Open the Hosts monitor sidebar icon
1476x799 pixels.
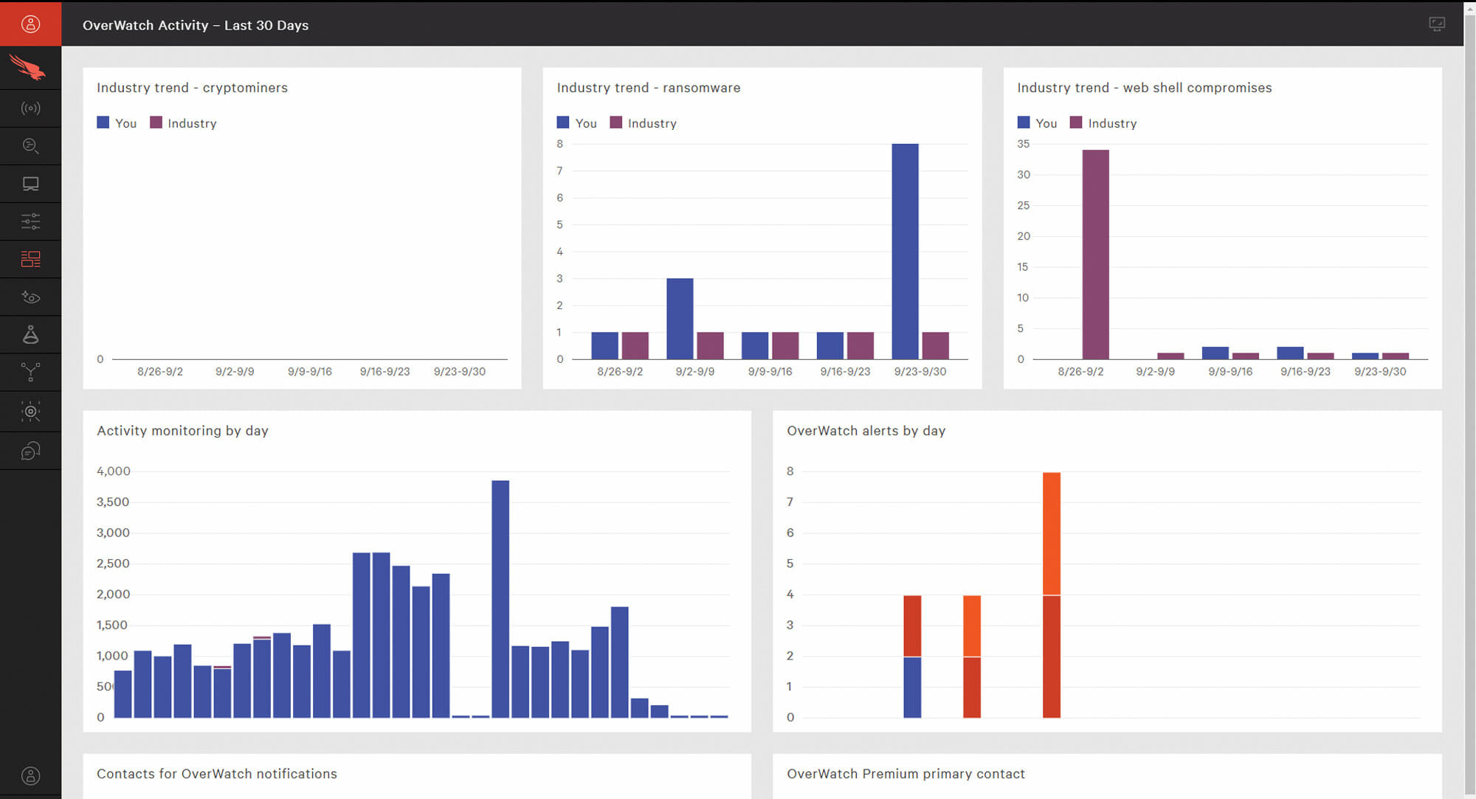click(x=30, y=184)
